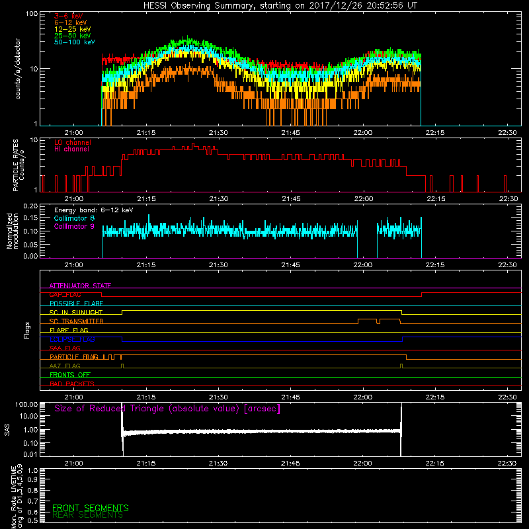Click the 22:00 time label under the particle rates plot
The image size is (529, 529).
[363, 199]
